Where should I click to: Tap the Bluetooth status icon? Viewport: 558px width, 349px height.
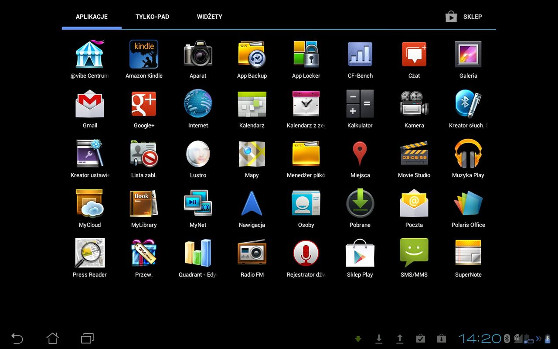coord(507,339)
